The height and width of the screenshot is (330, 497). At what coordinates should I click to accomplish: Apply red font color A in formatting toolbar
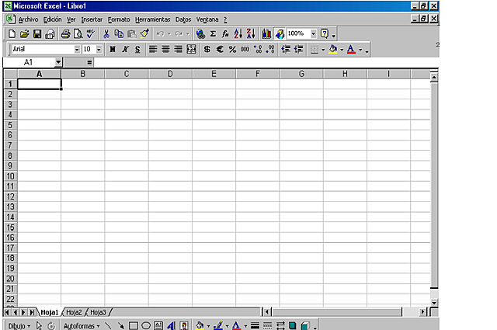click(x=351, y=50)
